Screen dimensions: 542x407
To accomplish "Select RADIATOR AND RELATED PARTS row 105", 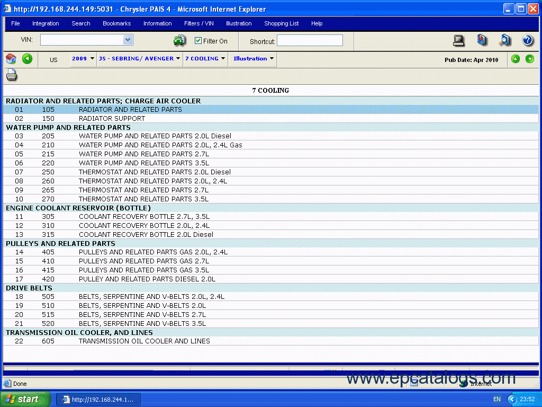I will 270,109.
